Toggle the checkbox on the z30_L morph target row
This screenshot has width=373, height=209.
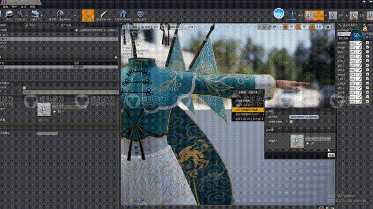367,56
